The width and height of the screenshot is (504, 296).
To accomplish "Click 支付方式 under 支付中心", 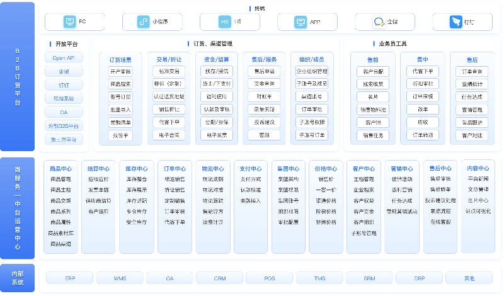I will click(x=250, y=179).
